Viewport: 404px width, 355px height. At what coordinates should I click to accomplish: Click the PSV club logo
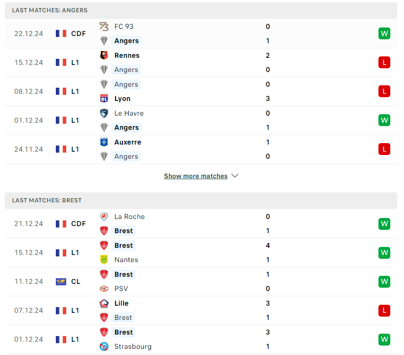[x=104, y=288]
